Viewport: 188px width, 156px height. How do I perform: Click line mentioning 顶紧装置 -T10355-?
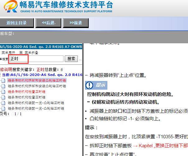[136, 137]
